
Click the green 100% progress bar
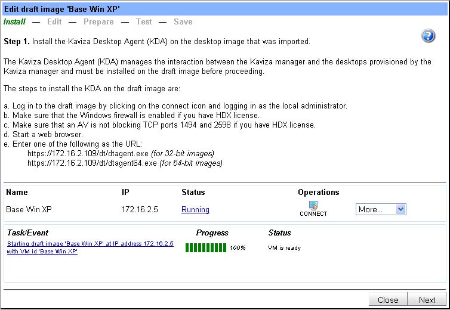(206, 248)
